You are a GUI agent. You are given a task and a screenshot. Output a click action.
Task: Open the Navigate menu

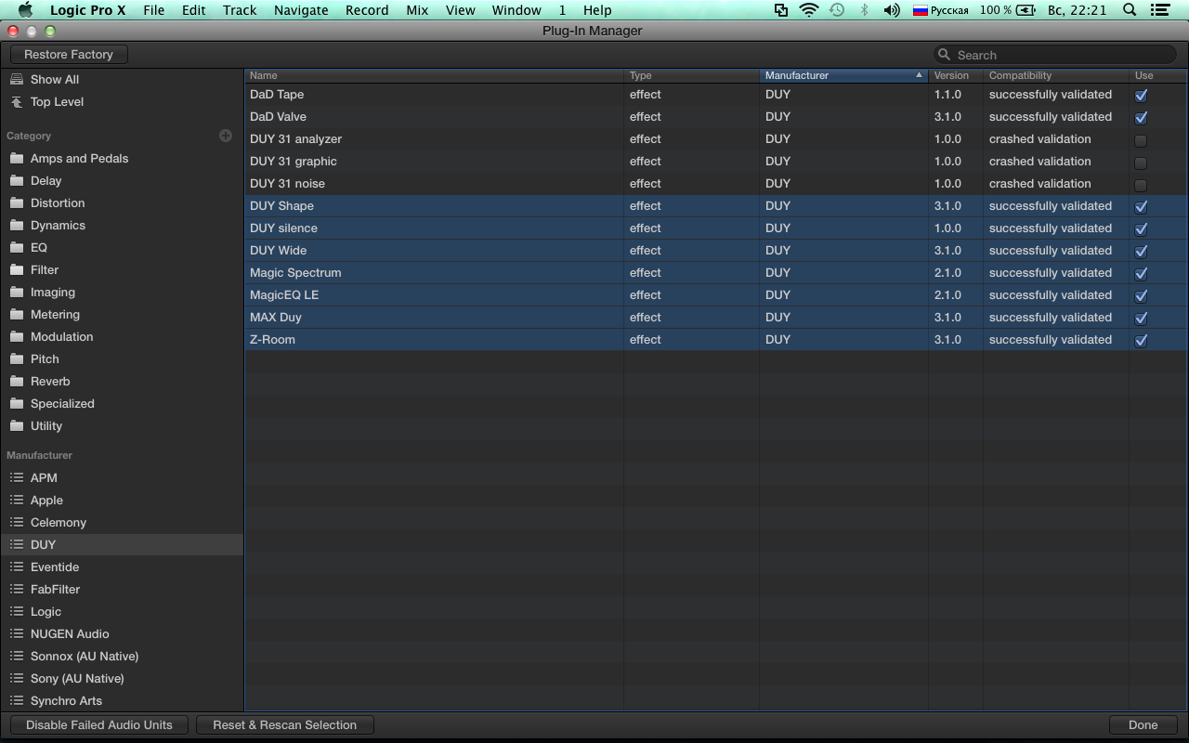pyautogui.click(x=301, y=10)
